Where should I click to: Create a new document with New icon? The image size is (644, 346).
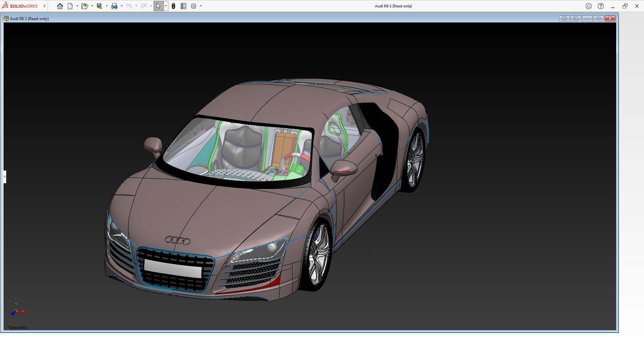click(70, 6)
